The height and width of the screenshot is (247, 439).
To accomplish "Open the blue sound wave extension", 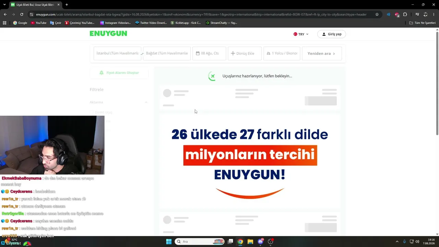I will pos(388,14).
